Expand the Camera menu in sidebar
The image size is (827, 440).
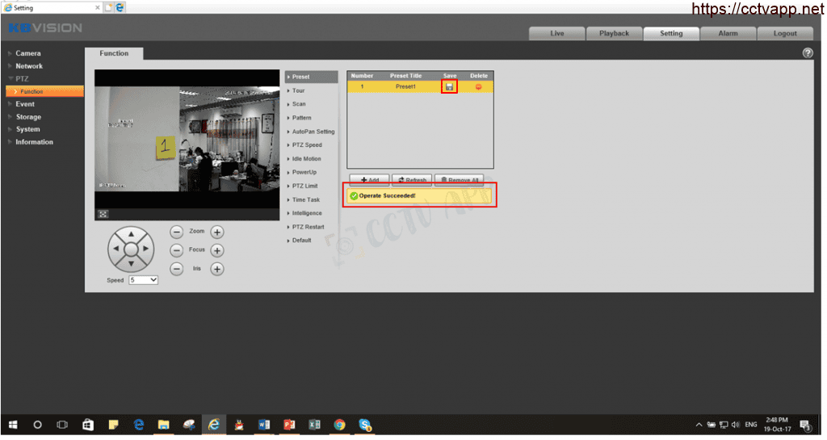[x=28, y=53]
